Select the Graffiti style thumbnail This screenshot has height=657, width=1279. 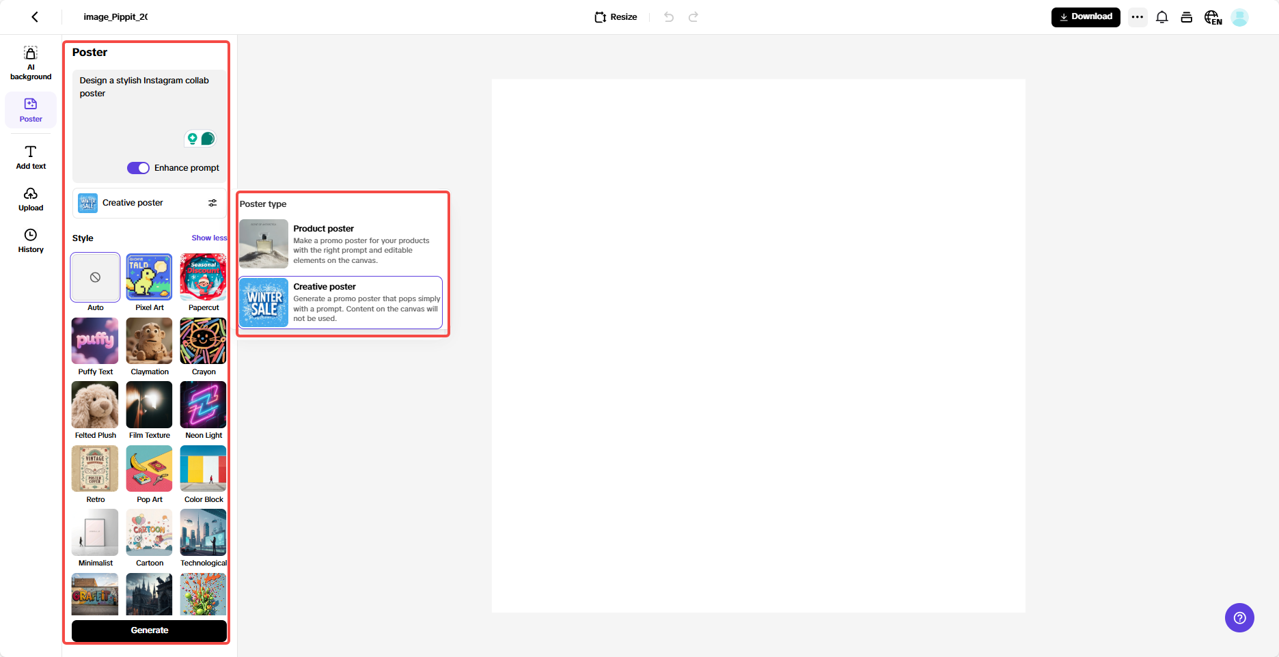[x=95, y=594]
